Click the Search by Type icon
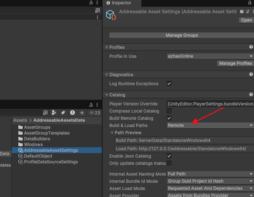Screen dimensions: 254x197 (x=54, y=112)
